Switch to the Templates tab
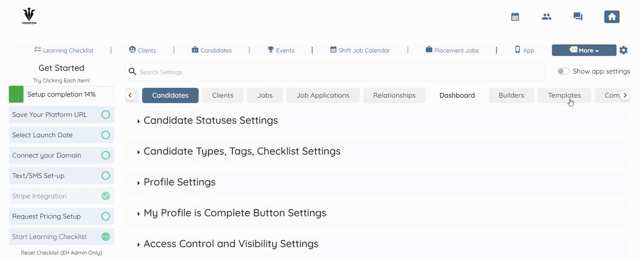640x259 pixels. [564, 95]
